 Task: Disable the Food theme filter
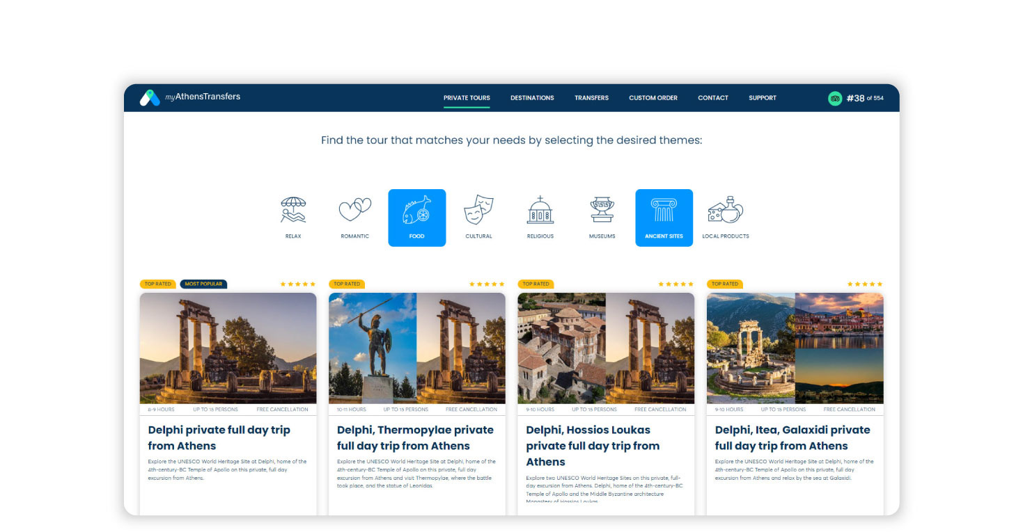(416, 218)
